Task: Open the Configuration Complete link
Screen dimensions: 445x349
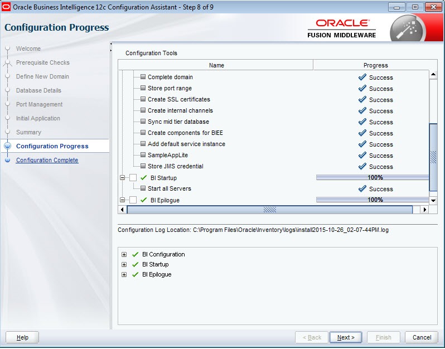Action: pyautogui.click(x=47, y=160)
